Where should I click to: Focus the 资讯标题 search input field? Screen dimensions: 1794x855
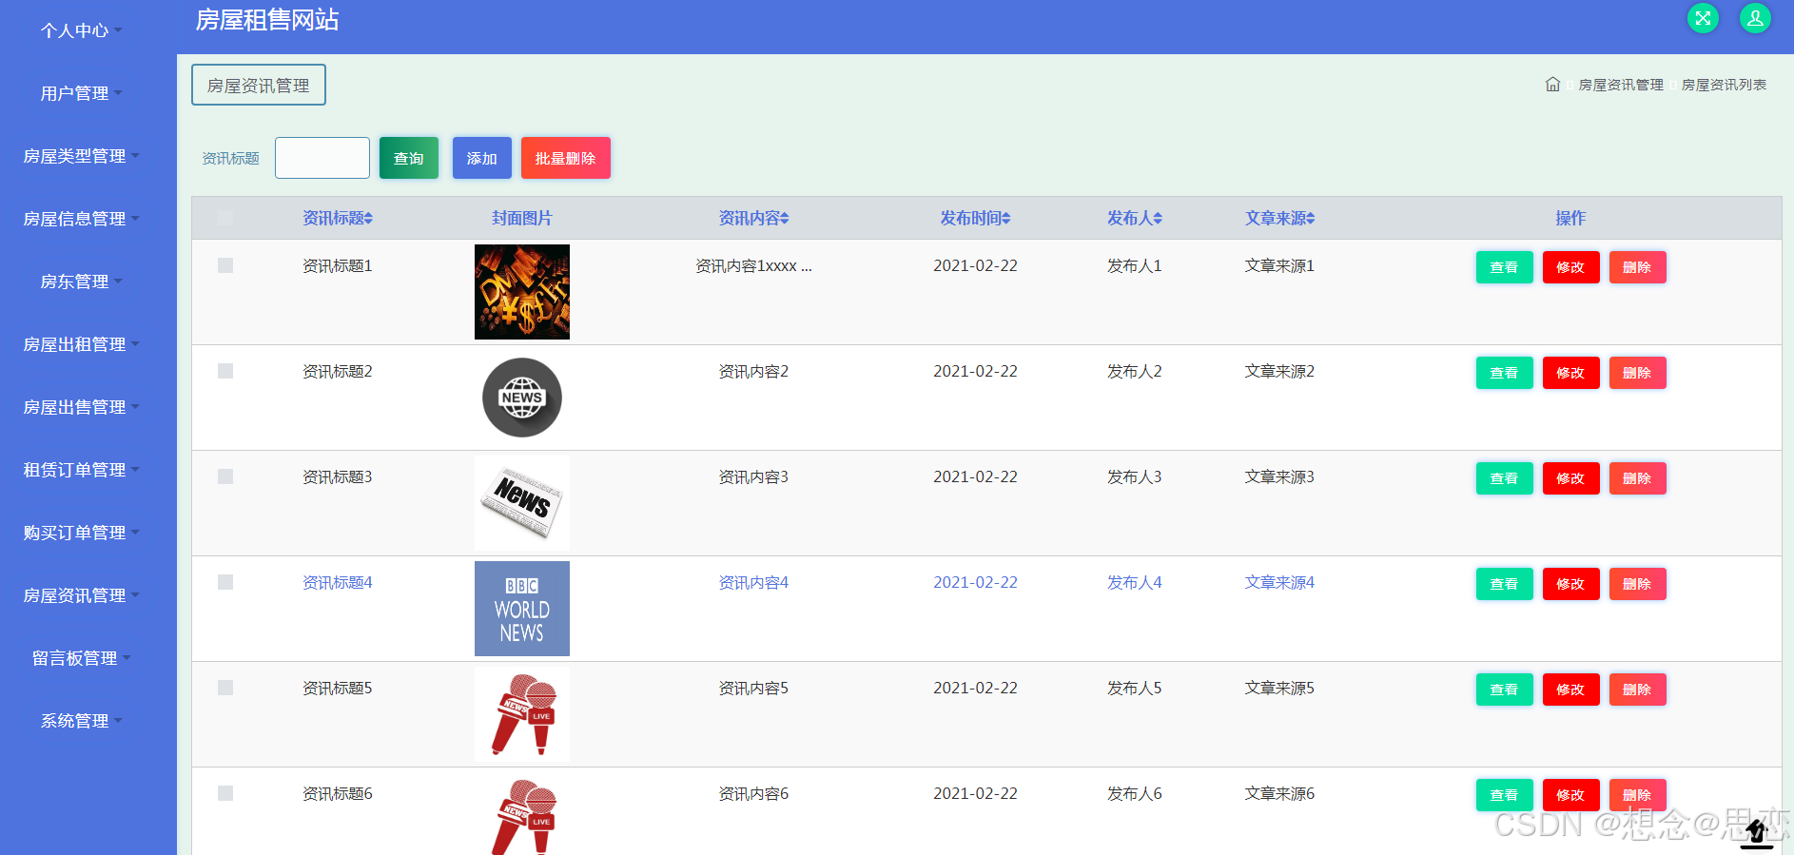(x=322, y=158)
